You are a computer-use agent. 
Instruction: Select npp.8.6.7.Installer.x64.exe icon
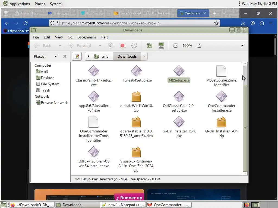[x=94, y=96]
